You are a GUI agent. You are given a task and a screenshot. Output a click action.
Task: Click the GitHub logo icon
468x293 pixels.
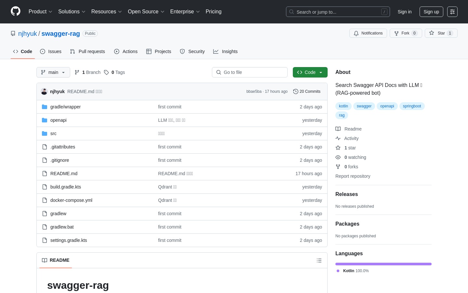(16, 11)
